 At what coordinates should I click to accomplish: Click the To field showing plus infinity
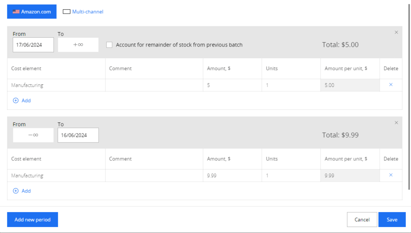click(78, 45)
